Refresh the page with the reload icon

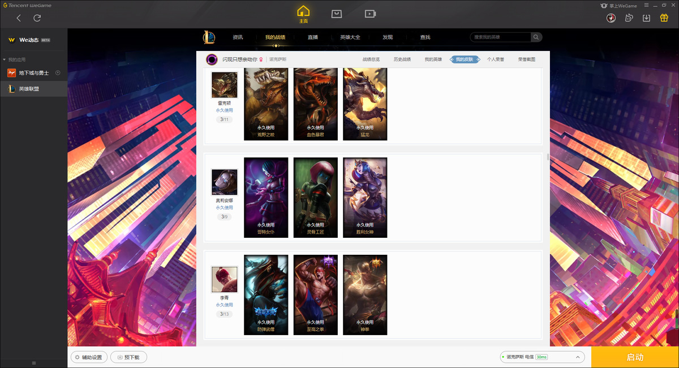tap(37, 18)
